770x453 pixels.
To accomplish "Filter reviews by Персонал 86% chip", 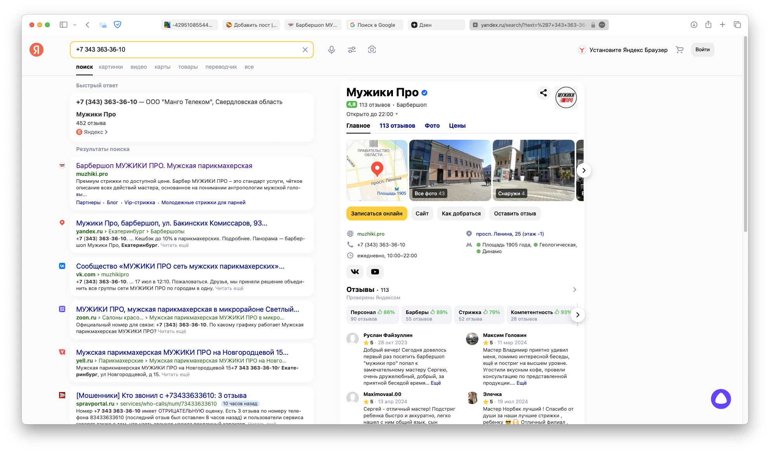I will [373, 315].
